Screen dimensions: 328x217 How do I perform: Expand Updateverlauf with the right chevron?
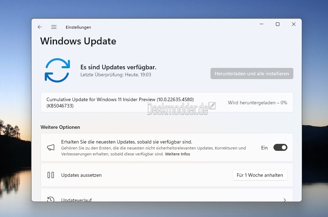(x=285, y=200)
